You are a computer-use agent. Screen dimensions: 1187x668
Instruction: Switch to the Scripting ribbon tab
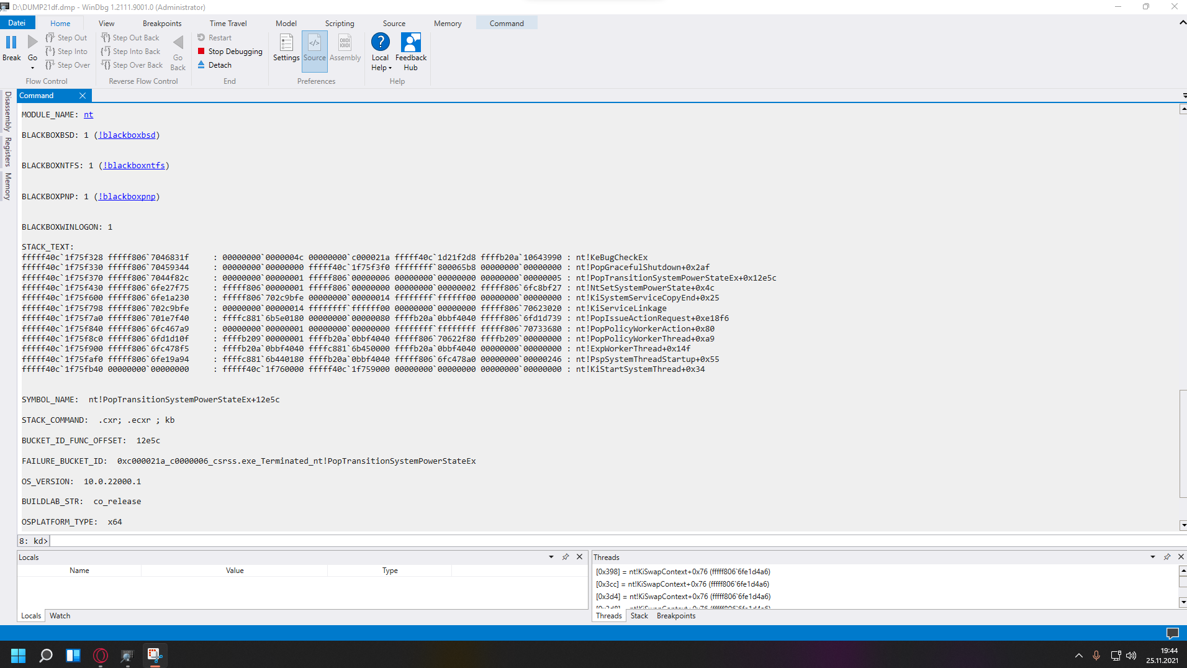340,24
